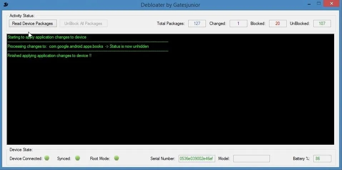The height and width of the screenshot is (170, 342).
Task: Close the Debloater window
Action: click(x=332, y=4)
